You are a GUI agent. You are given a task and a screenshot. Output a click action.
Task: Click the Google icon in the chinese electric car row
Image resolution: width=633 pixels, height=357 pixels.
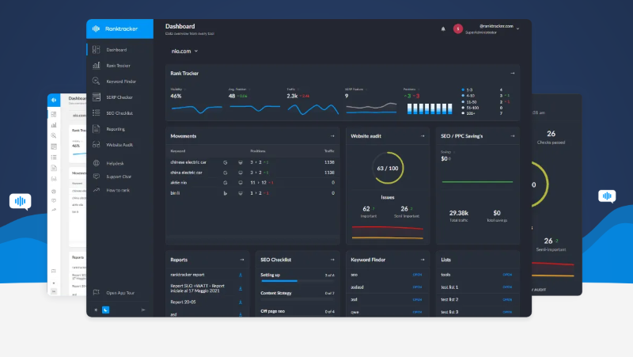[226, 162]
